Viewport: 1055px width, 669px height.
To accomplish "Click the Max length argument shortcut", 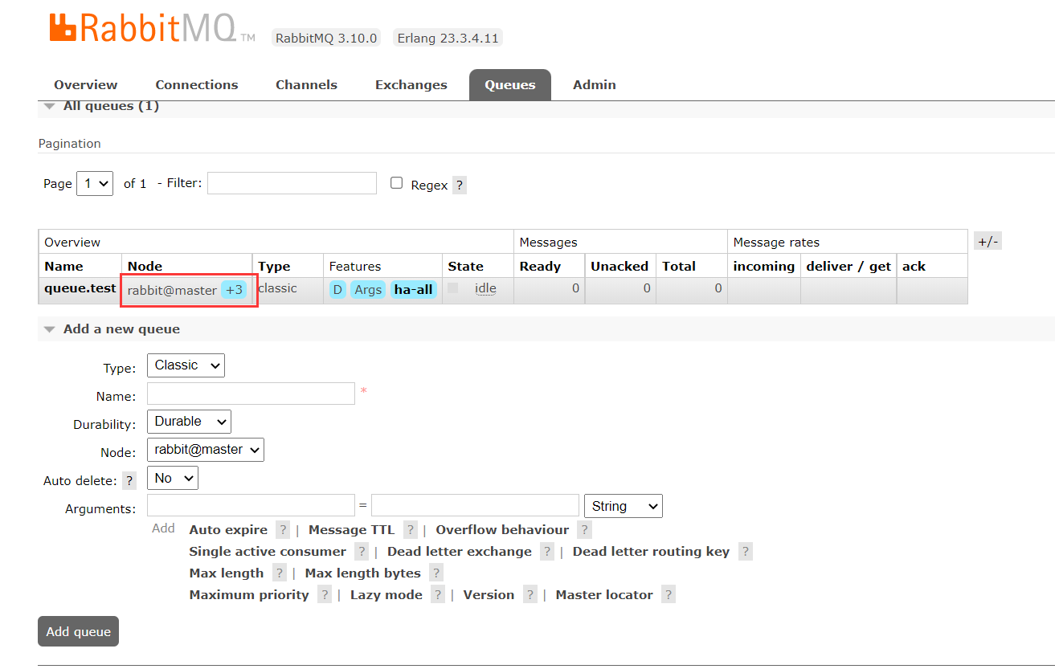I will [227, 573].
